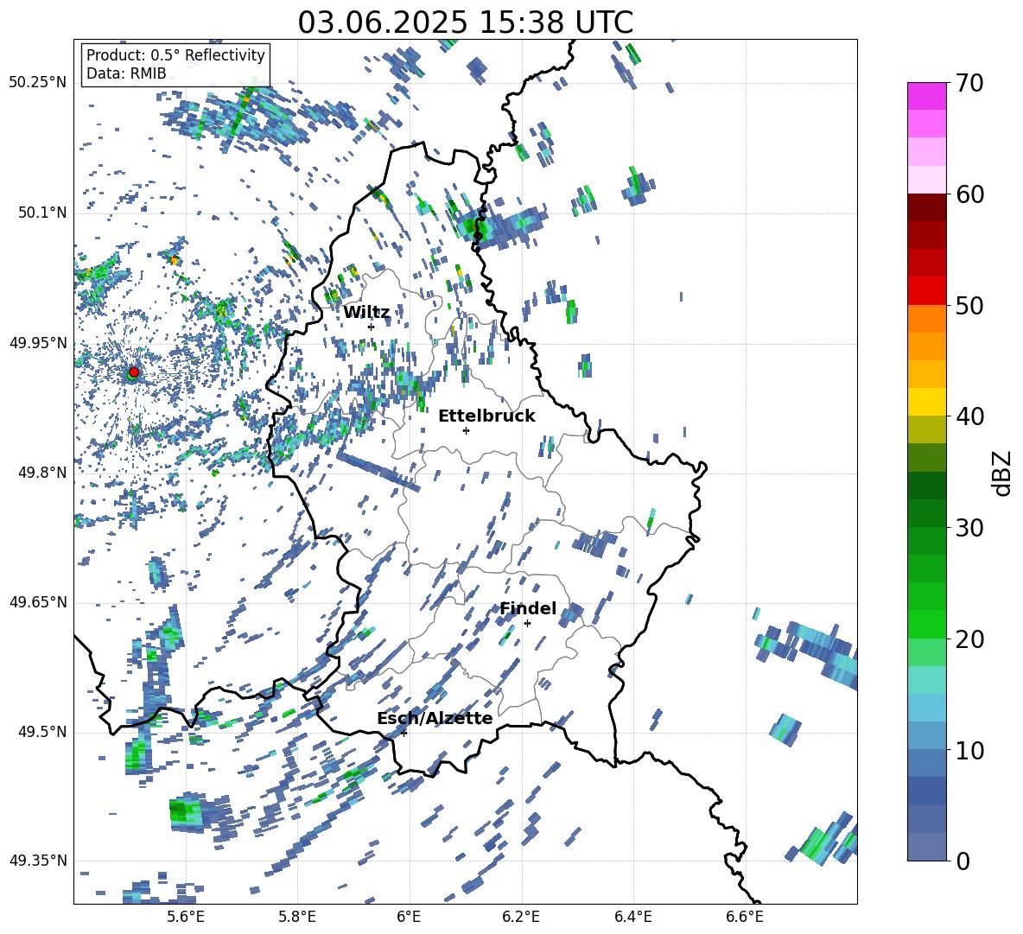Click the title '03.06.2025 15:38 UTC'
The image size is (1023, 934).
click(465, 22)
